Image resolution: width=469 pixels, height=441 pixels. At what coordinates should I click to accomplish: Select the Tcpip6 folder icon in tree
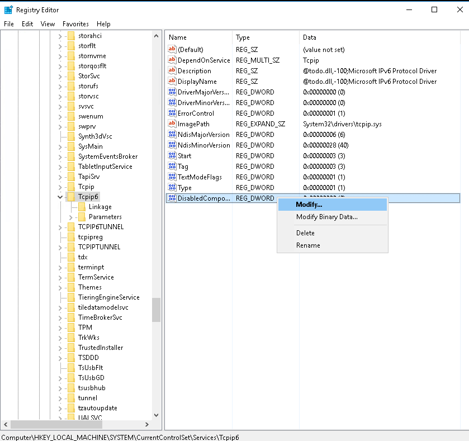[71, 197]
